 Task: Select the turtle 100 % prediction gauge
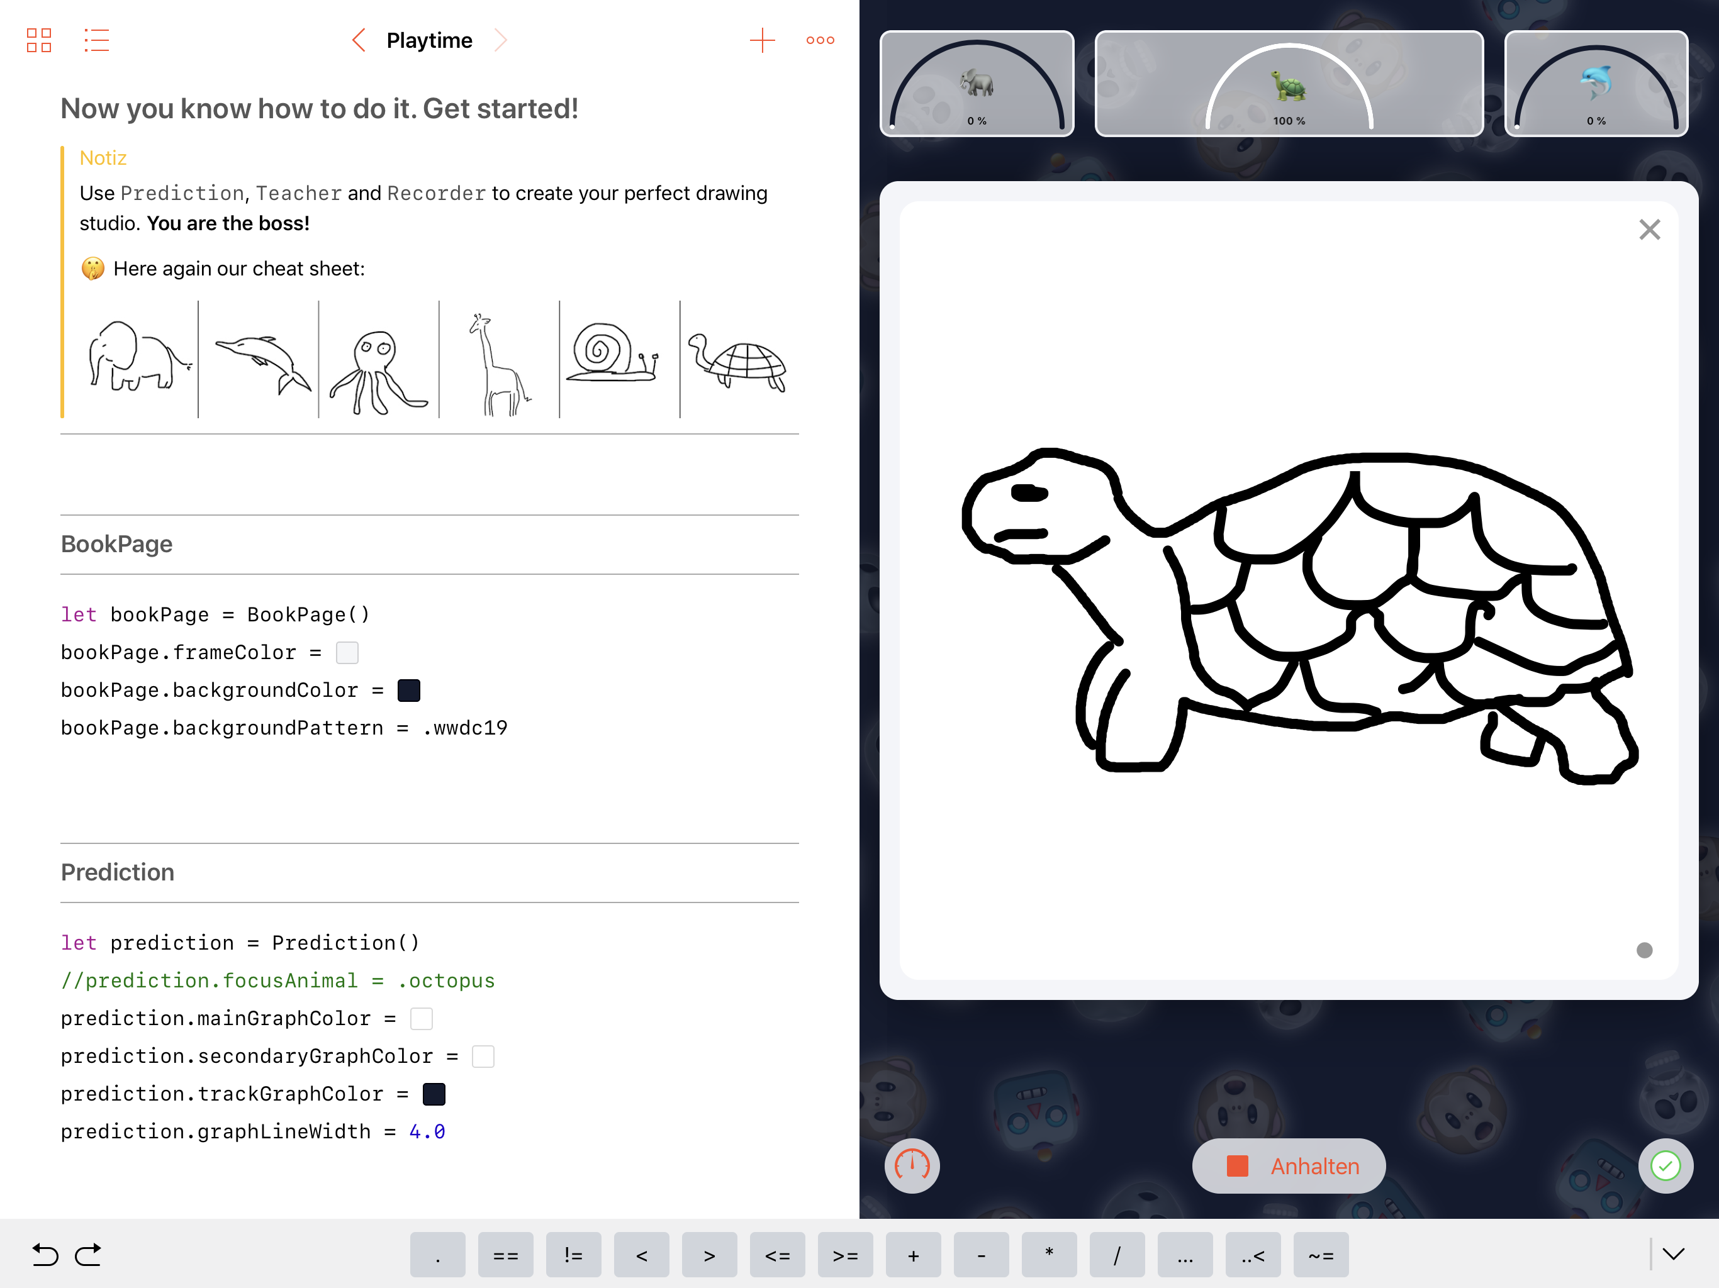(1289, 84)
